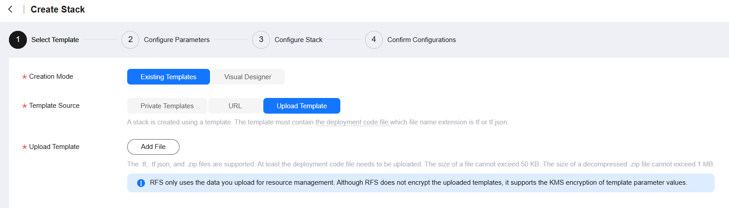Image resolution: width=729 pixels, height=208 pixels.
Task: Open the deployment code file link
Action: pos(352,122)
